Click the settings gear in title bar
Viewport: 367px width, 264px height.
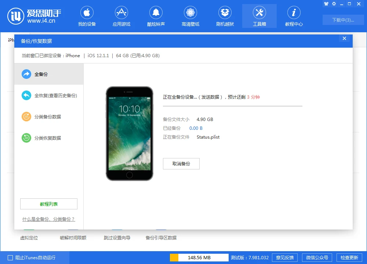[334, 4]
